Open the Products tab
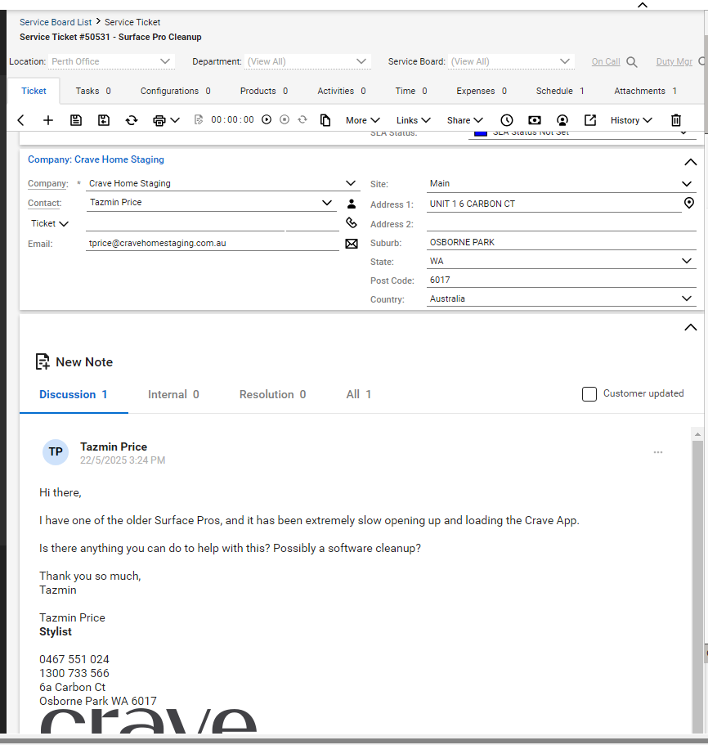Image resolution: width=708 pixels, height=745 pixels. pos(264,91)
